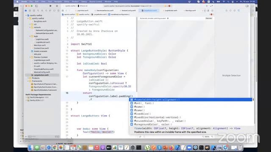The image size is (271, 152).
Task: Show the Quick Help inspector tab
Action: pos(235,11)
